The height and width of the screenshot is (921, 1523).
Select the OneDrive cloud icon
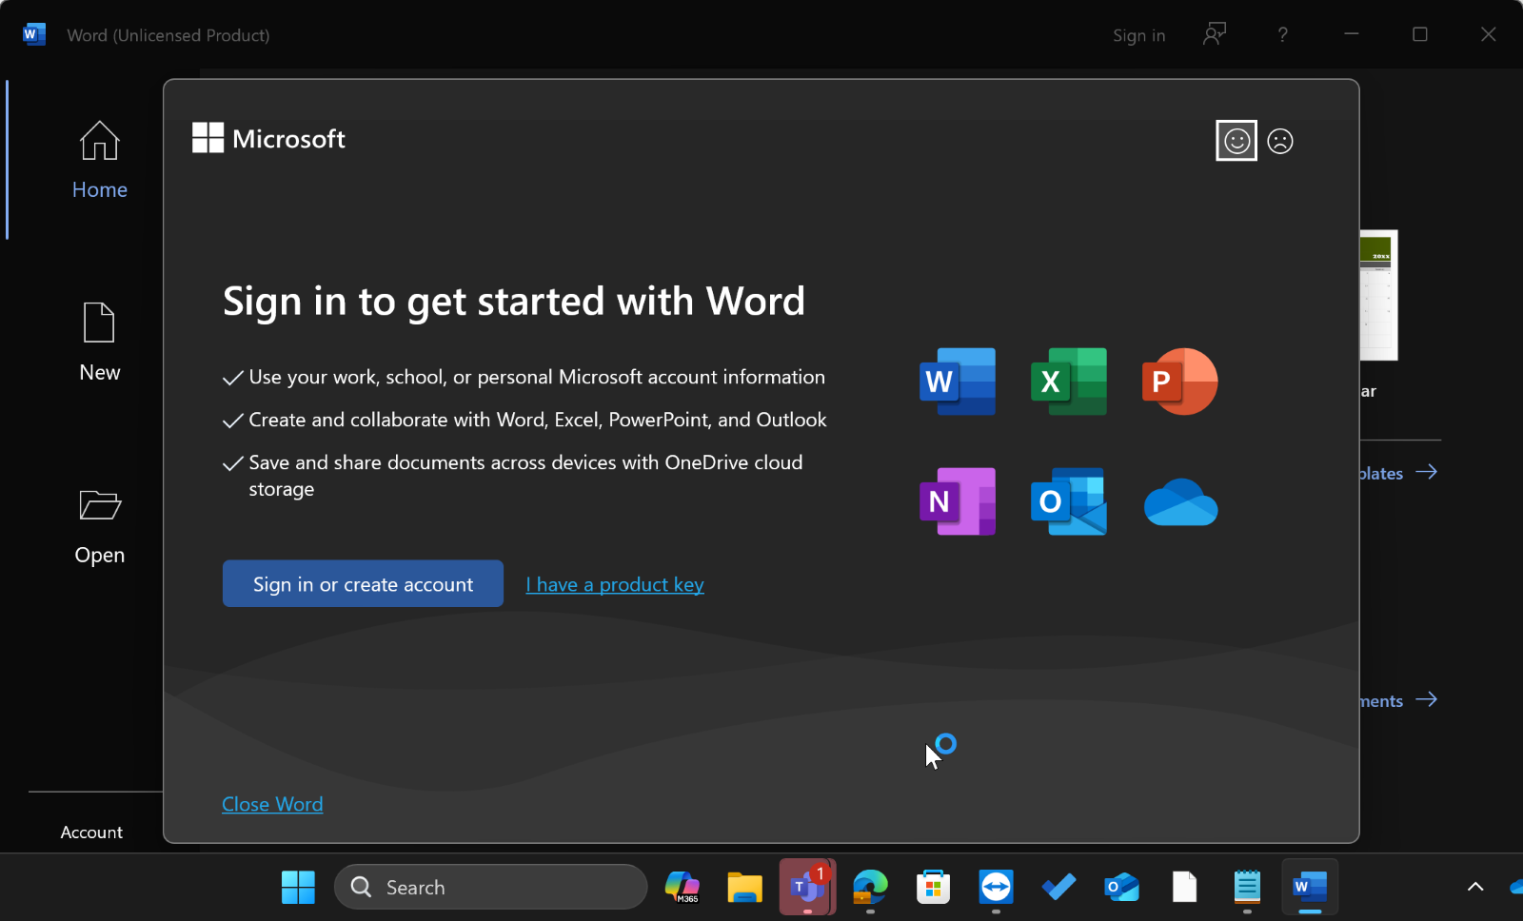click(1179, 502)
